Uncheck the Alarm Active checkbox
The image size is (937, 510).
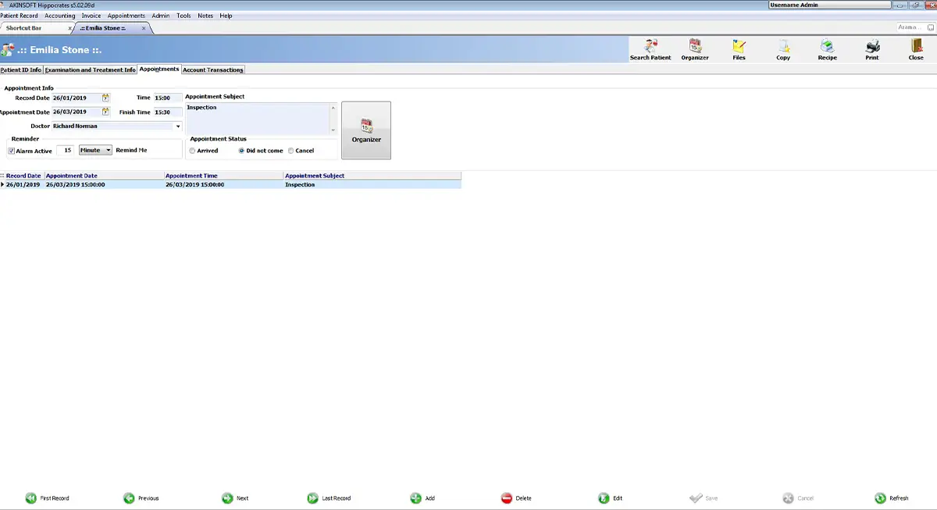click(x=12, y=151)
